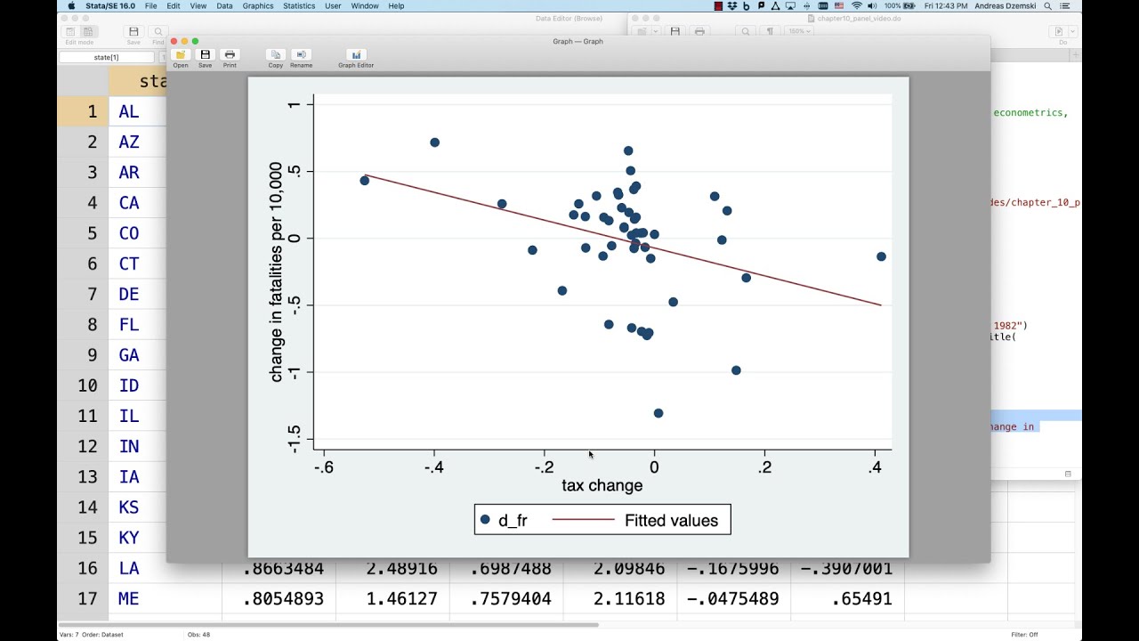Open a graph file with Open icon

coord(181,55)
